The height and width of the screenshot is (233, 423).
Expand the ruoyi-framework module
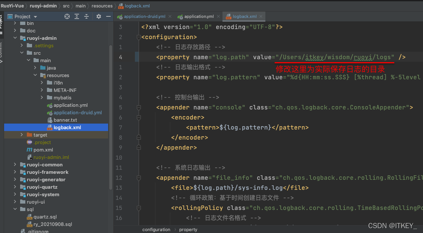pos(15,172)
